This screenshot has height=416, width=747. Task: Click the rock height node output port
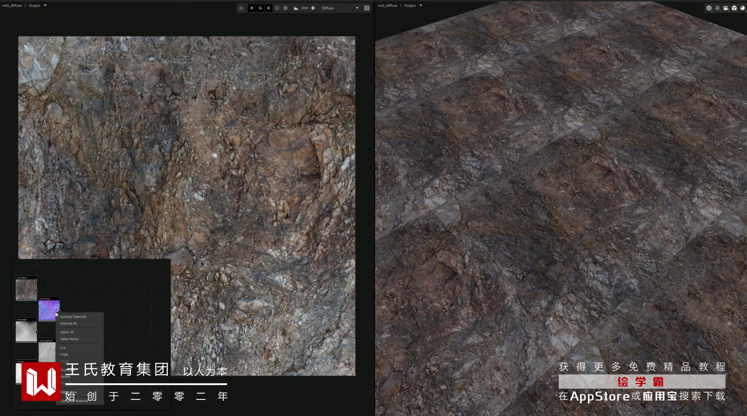37,331
